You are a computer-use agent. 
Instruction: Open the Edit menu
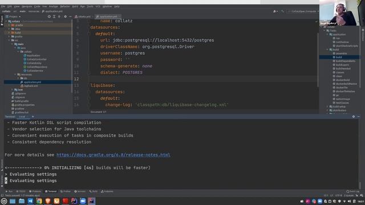[x=10, y=6]
